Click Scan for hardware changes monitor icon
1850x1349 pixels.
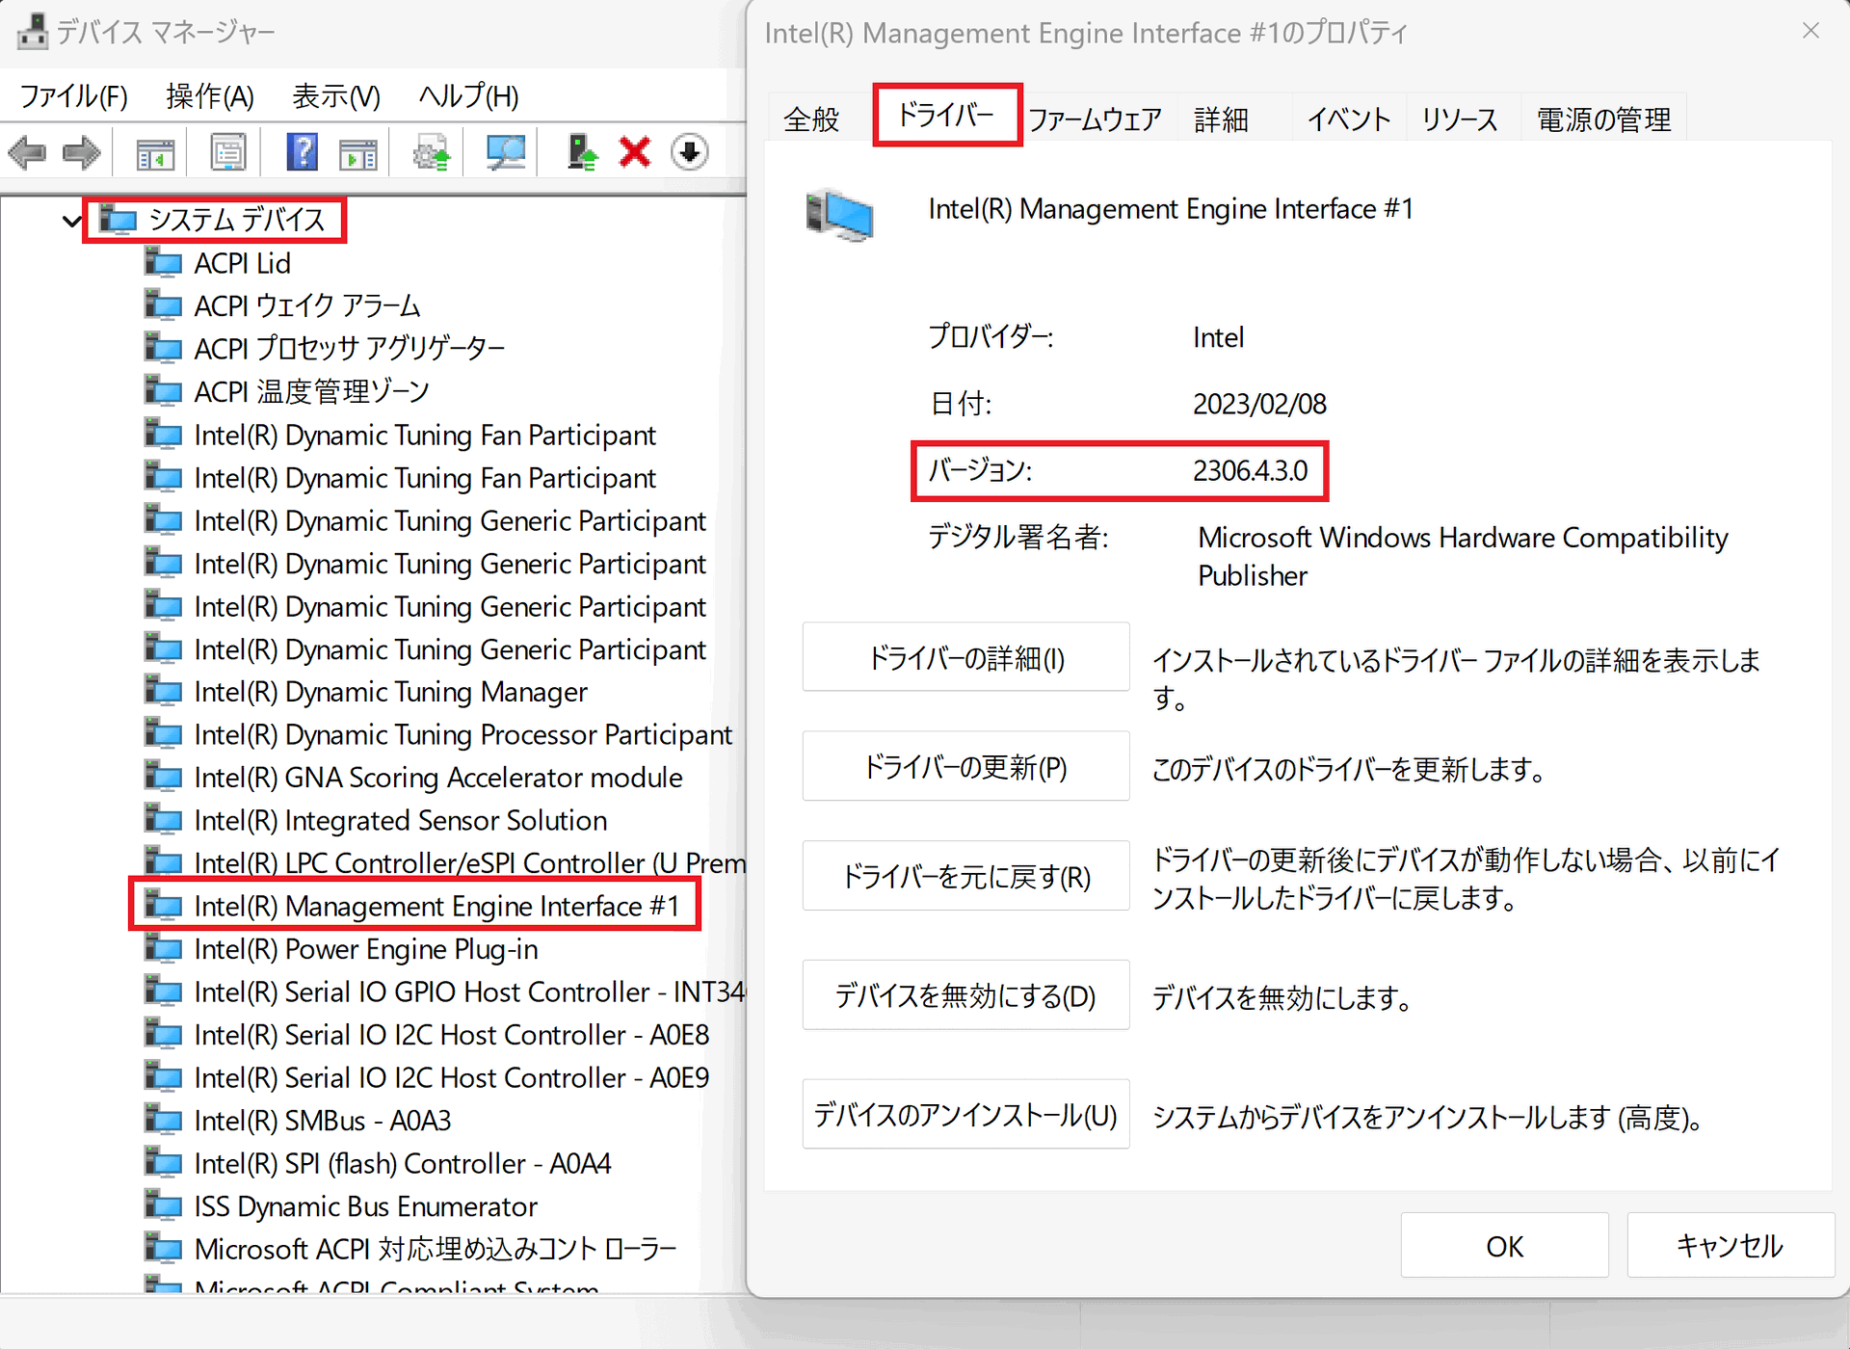click(x=506, y=152)
